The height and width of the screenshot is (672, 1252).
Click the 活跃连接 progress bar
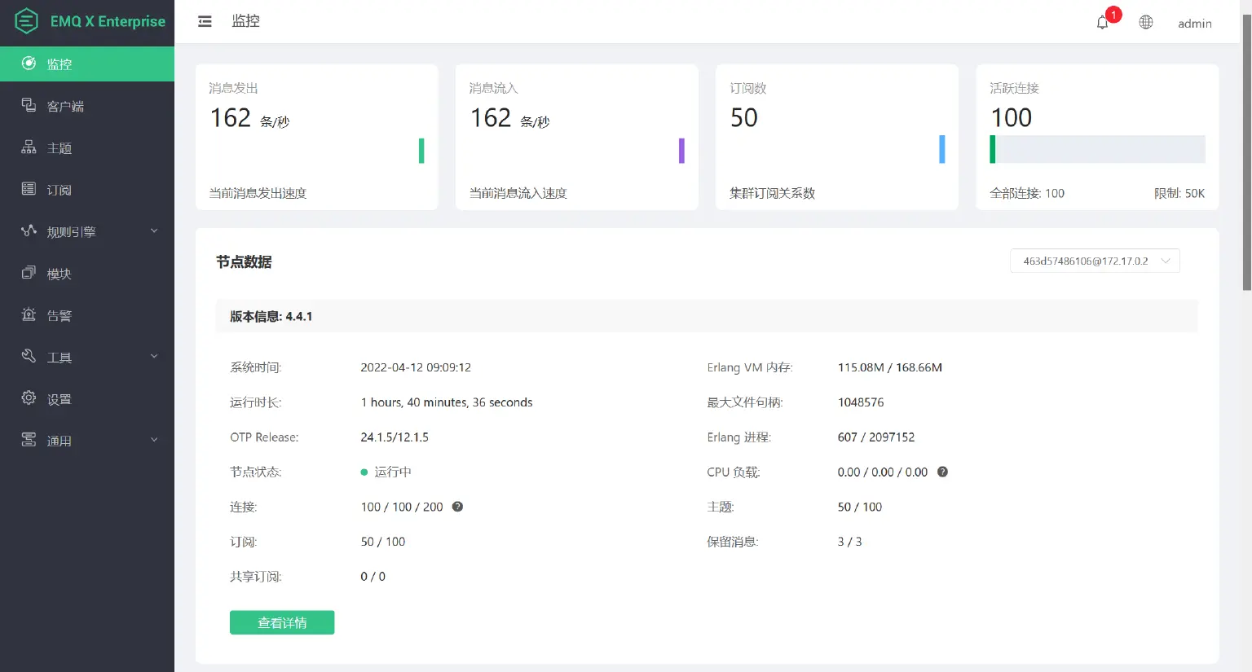[x=1096, y=149]
